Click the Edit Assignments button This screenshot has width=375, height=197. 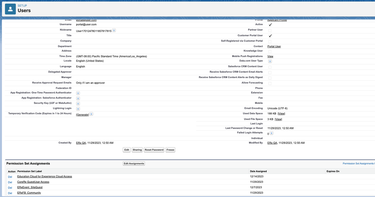(x=134, y=163)
